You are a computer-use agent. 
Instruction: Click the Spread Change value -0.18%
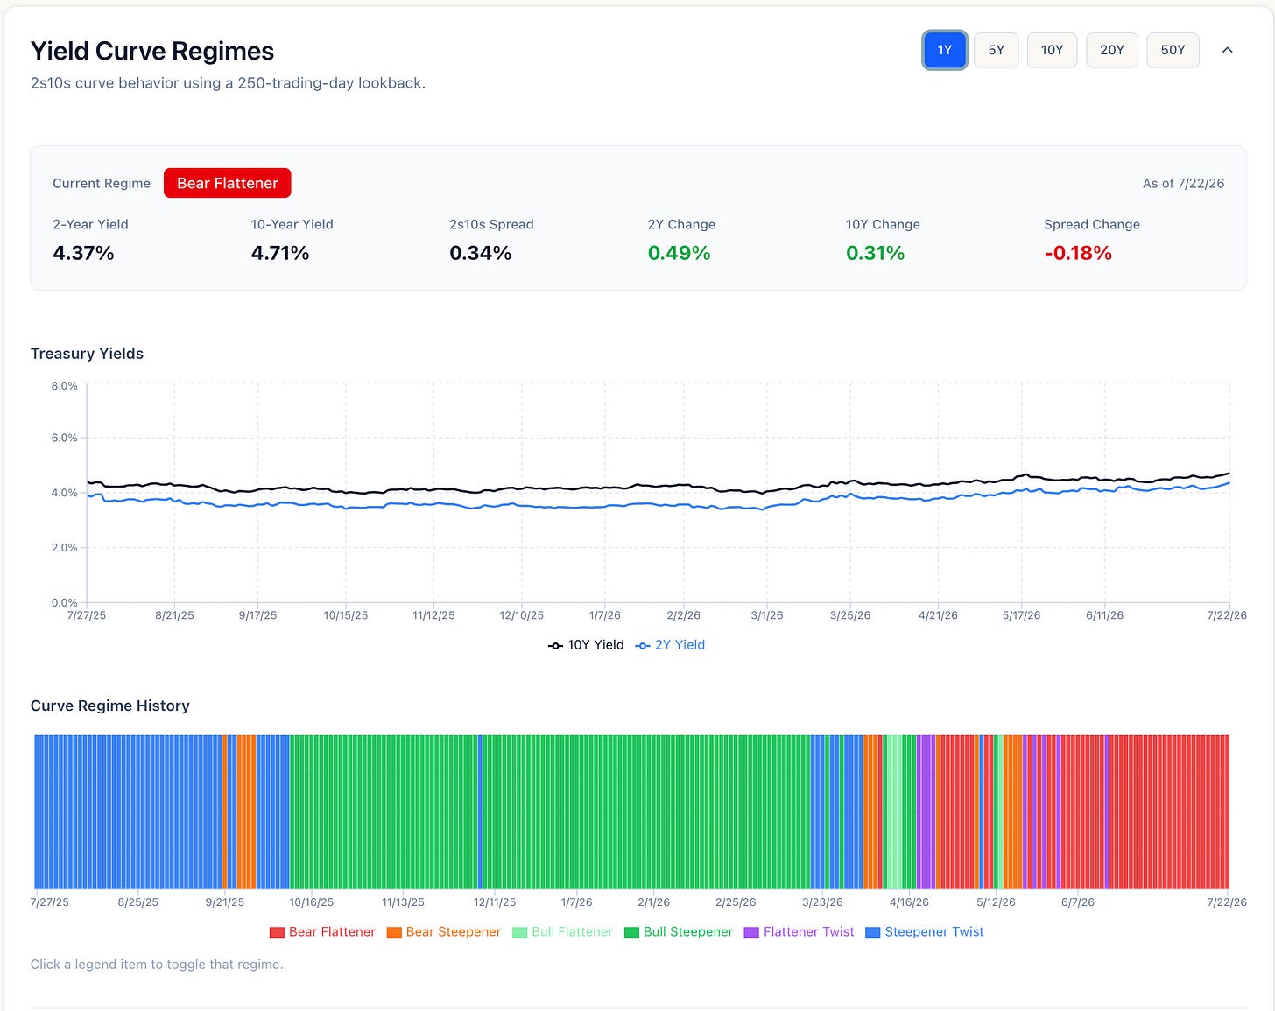point(1078,253)
